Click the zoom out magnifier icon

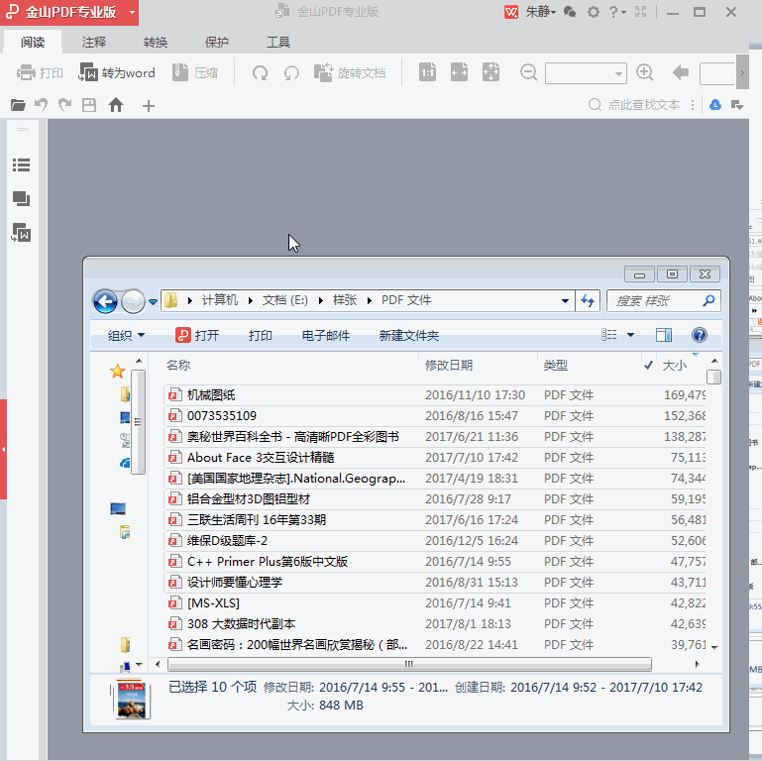[x=528, y=72]
